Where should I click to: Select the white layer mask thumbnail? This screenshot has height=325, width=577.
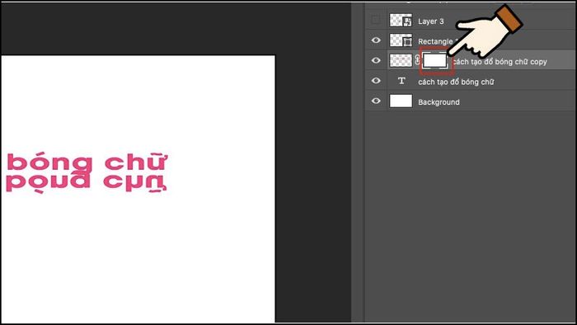pyautogui.click(x=435, y=60)
